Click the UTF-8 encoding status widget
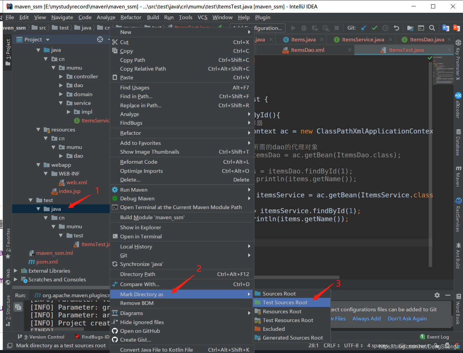463x353 pixels. tap(353, 346)
